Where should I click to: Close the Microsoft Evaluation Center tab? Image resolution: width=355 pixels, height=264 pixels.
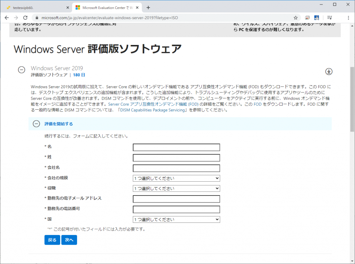pyautogui.click(x=137, y=8)
